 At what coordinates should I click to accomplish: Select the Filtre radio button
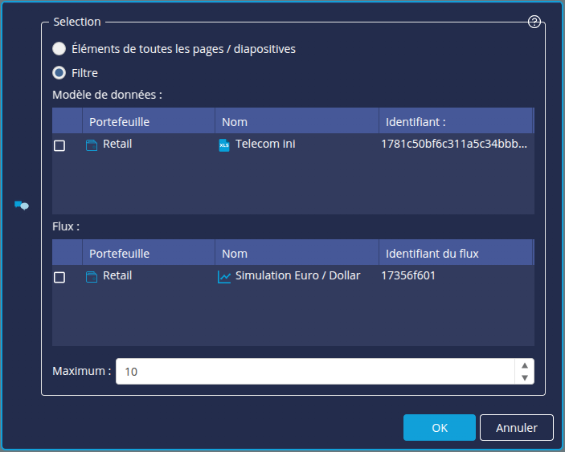coord(59,73)
